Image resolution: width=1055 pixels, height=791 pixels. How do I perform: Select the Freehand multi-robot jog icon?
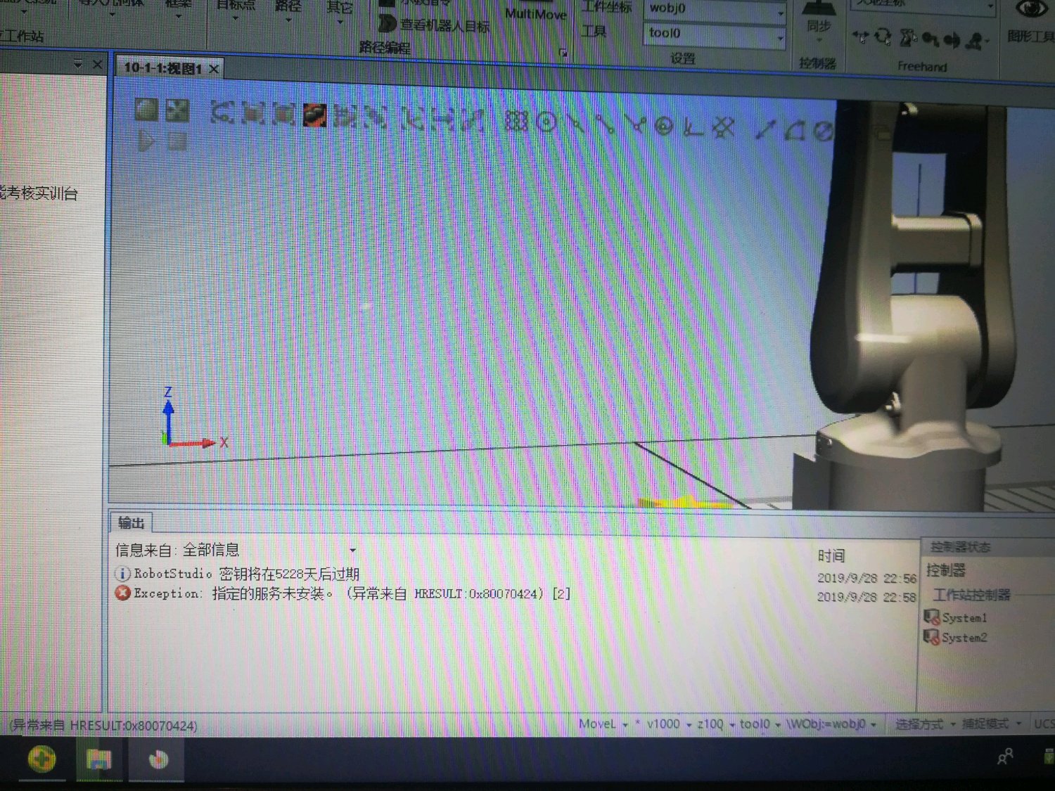(x=975, y=41)
